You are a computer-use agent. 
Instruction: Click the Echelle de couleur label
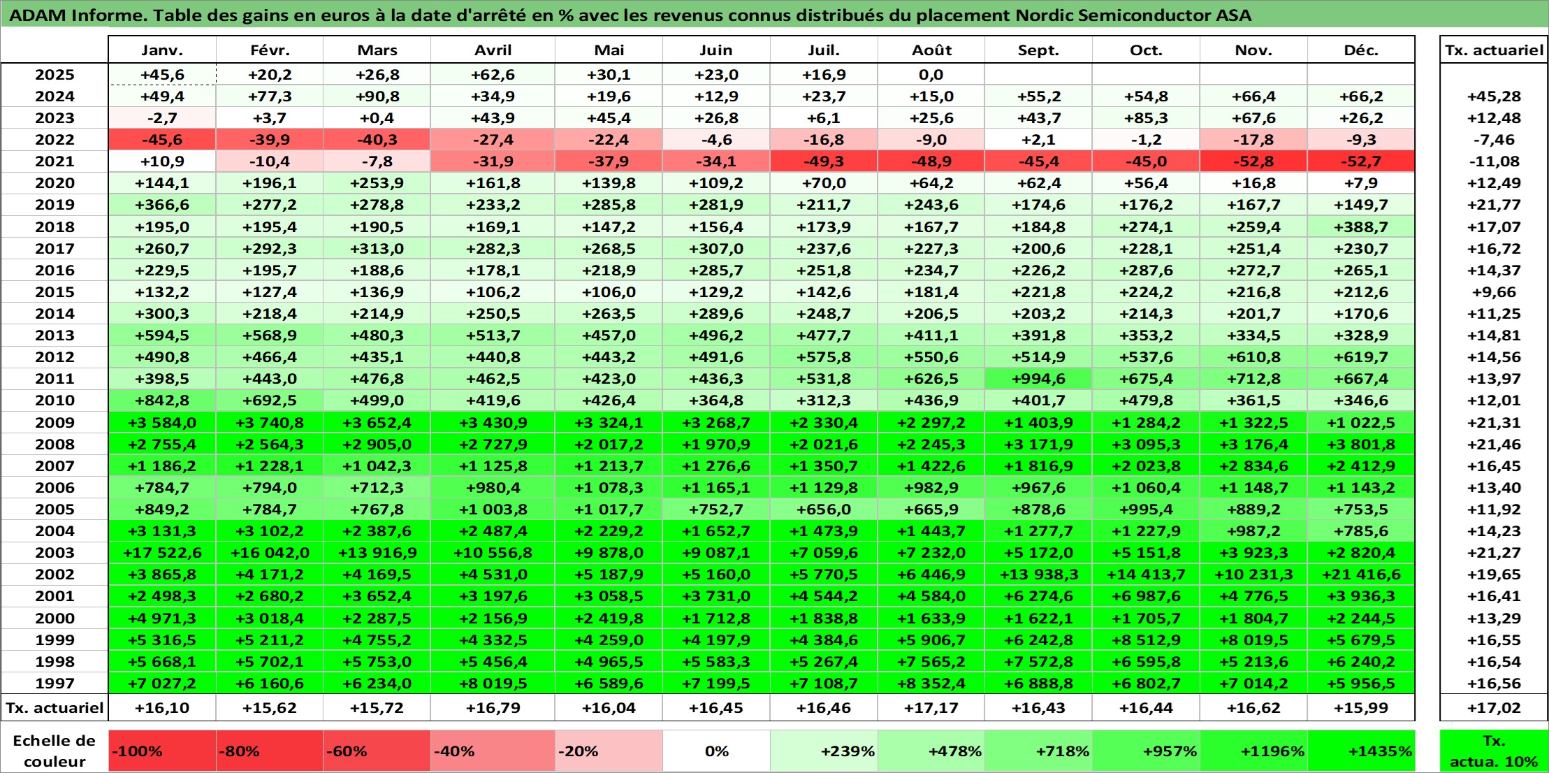tap(54, 751)
